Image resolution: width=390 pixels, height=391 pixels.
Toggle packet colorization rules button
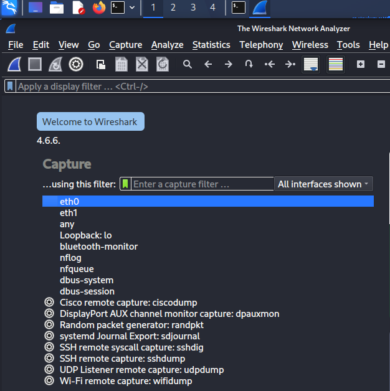point(336,64)
